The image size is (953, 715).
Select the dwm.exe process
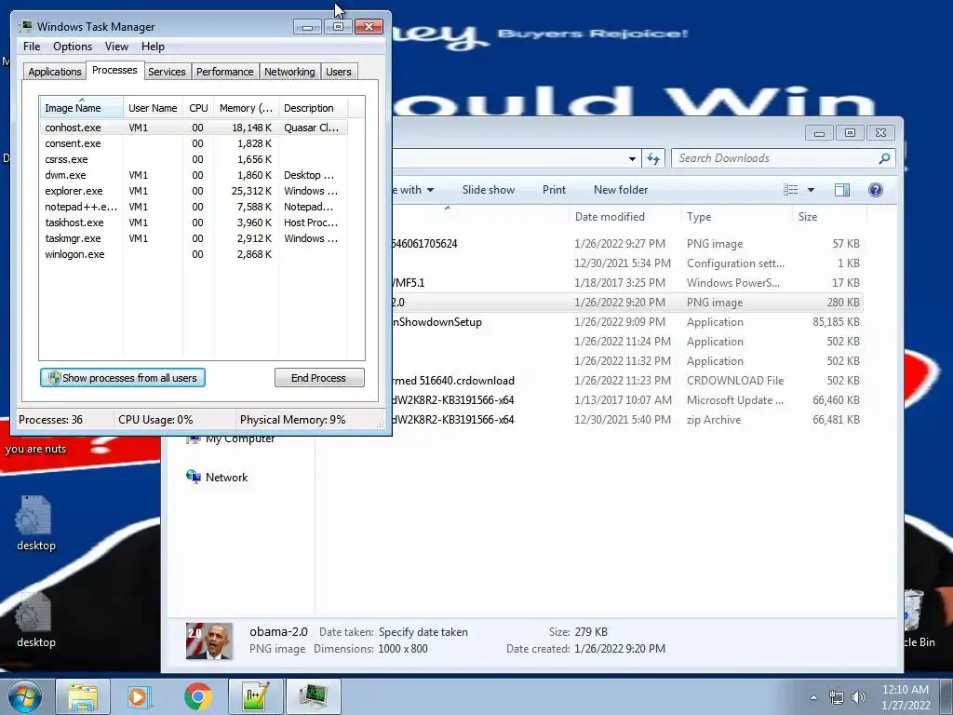click(194, 175)
